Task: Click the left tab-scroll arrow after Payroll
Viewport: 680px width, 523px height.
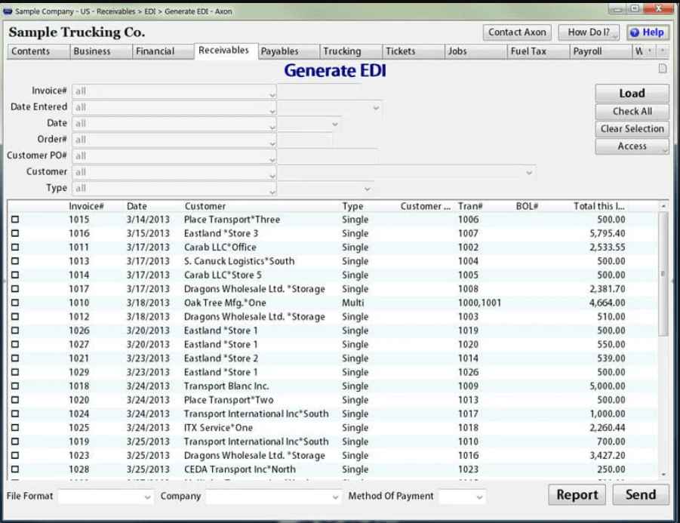Action: pyautogui.click(x=650, y=51)
